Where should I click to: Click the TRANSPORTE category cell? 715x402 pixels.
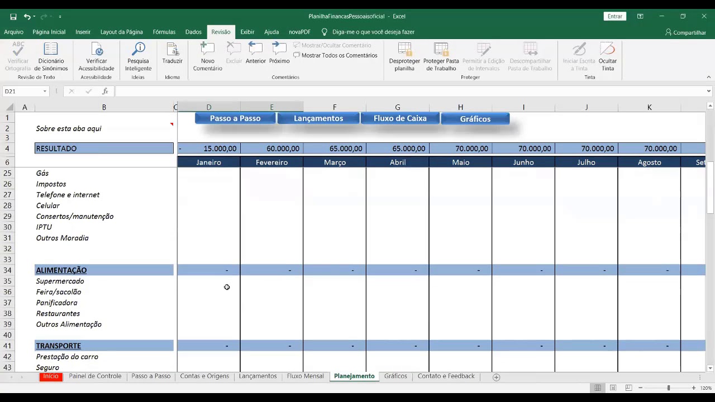pyautogui.click(x=104, y=346)
